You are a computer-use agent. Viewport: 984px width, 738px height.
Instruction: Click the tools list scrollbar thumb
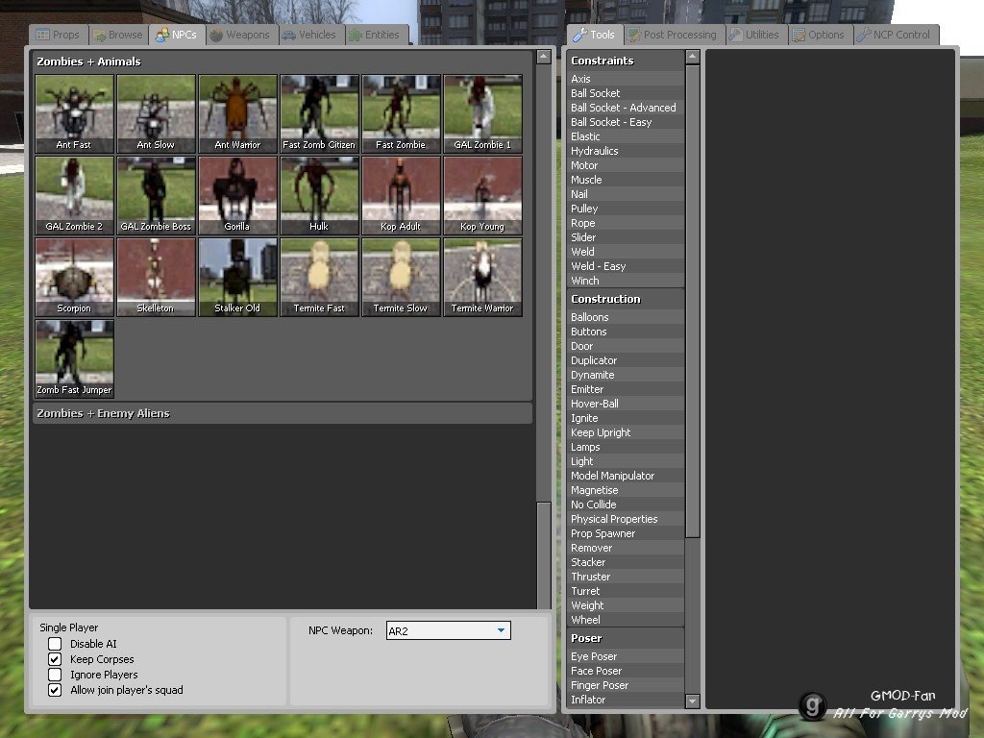(692, 301)
